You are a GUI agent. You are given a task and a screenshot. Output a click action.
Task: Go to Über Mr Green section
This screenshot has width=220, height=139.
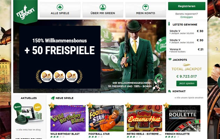[x=103, y=10]
